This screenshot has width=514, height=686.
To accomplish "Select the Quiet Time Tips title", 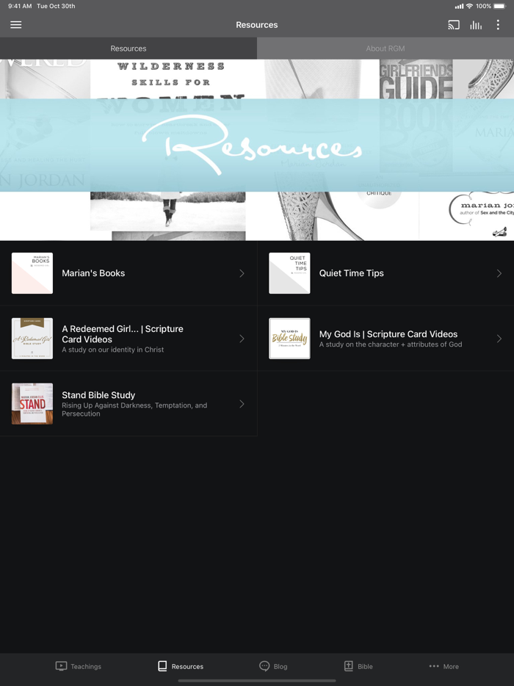I will point(351,273).
